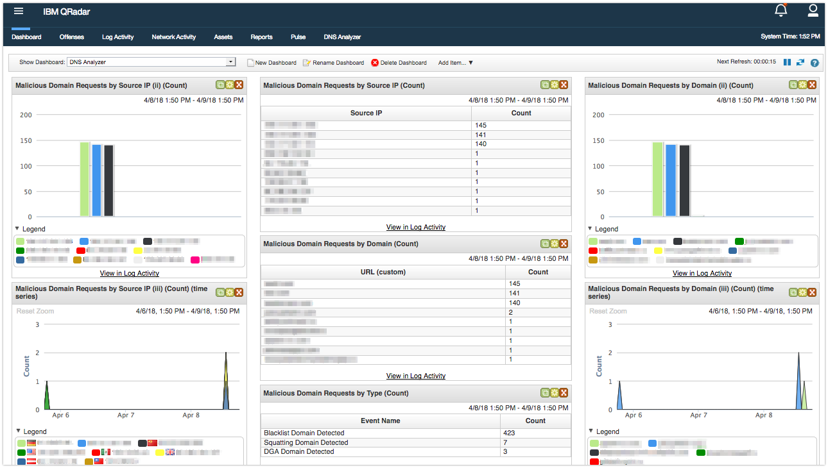Open help via question mark icon
This screenshot has width=828, height=468.
[814, 62]
